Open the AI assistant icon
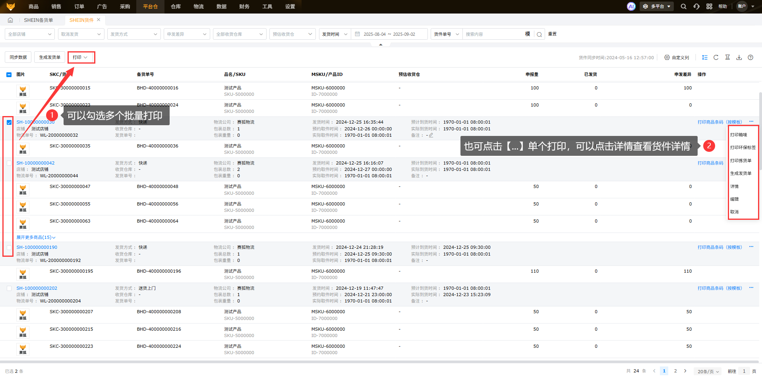Image resolution: width=762 pixels, height=378 pixels. click(x=631, y=6)
